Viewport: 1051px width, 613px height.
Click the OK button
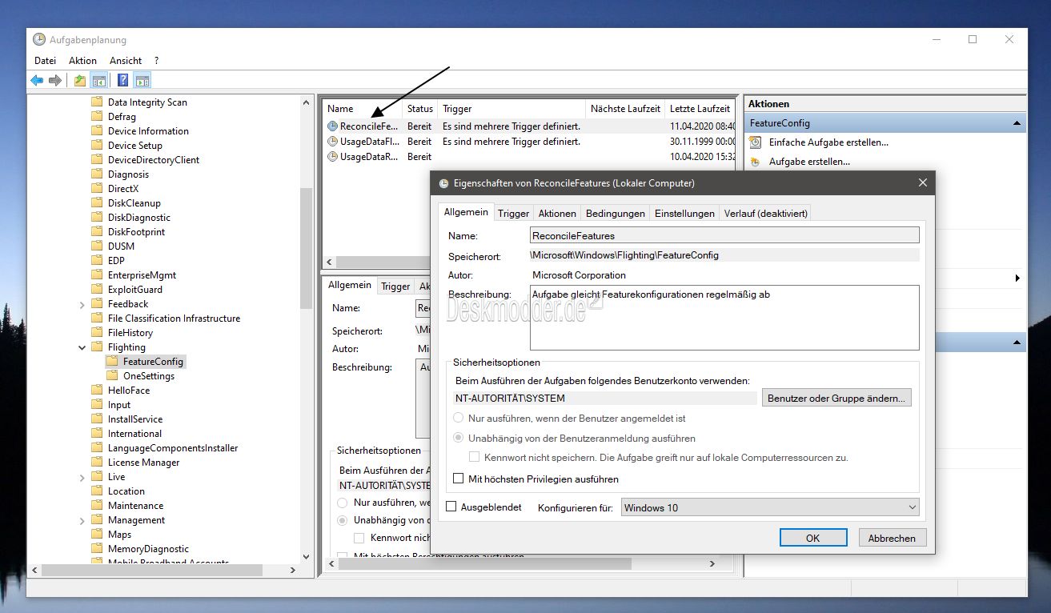(812, 538)
